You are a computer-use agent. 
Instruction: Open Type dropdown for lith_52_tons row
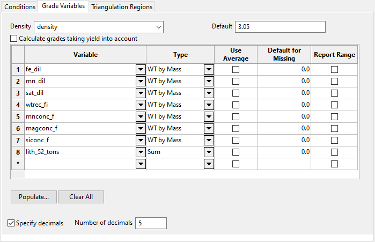[209, 152]
